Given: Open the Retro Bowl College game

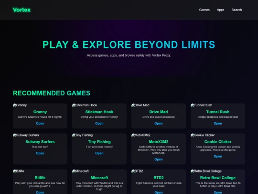Looking at the screenshot, I should click(x=218, y=192).
